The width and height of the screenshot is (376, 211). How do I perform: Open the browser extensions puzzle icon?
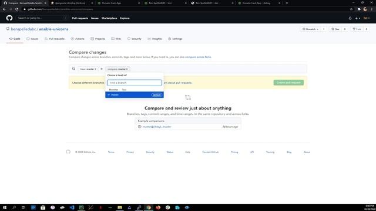click(359, 9)
